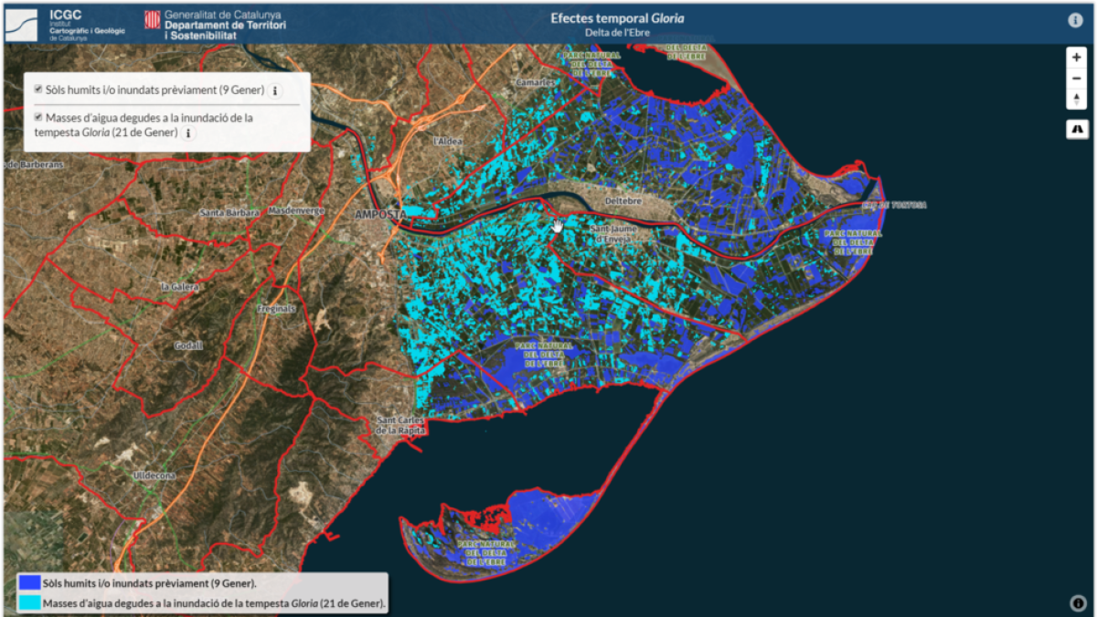Click the info icon in the top-right header
The width and height of the screenshot is (1097, 617).
(1076, 20)
